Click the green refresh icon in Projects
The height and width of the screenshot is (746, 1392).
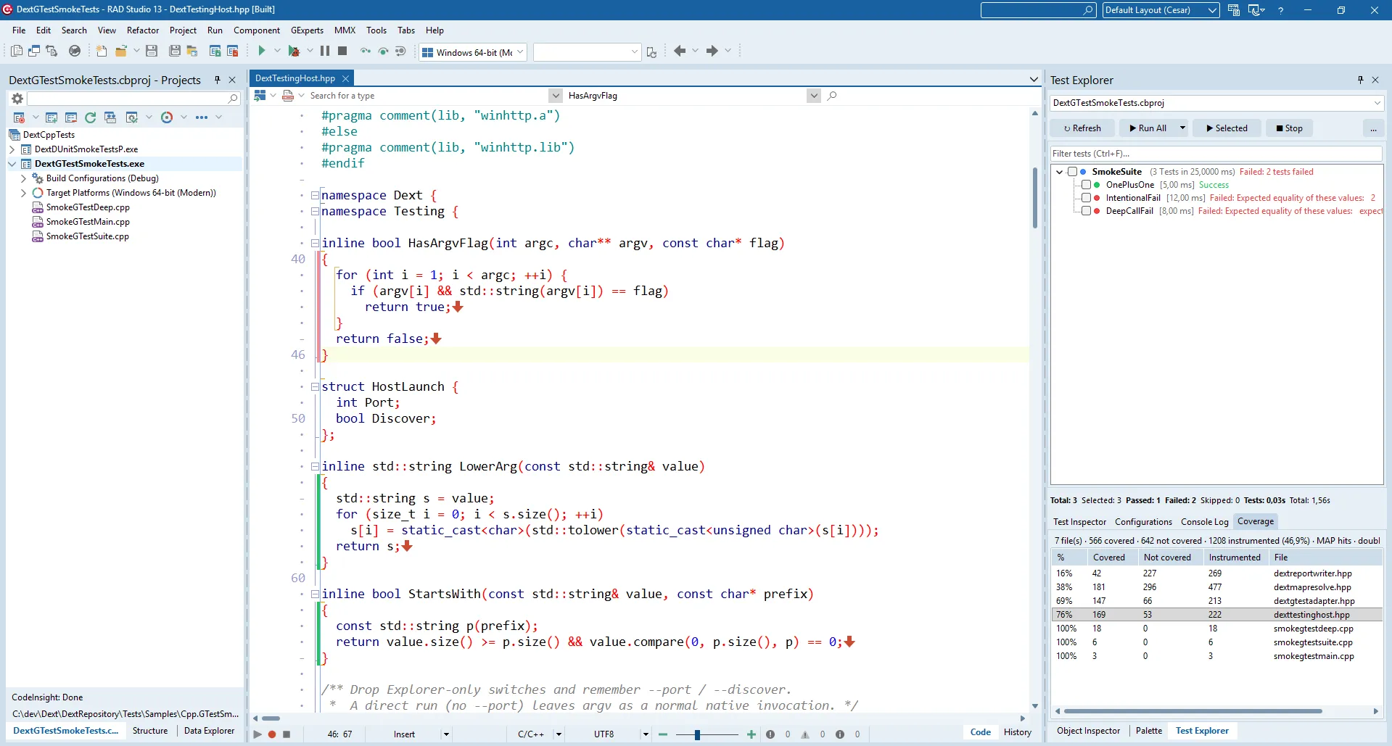[x=91, y=117]
